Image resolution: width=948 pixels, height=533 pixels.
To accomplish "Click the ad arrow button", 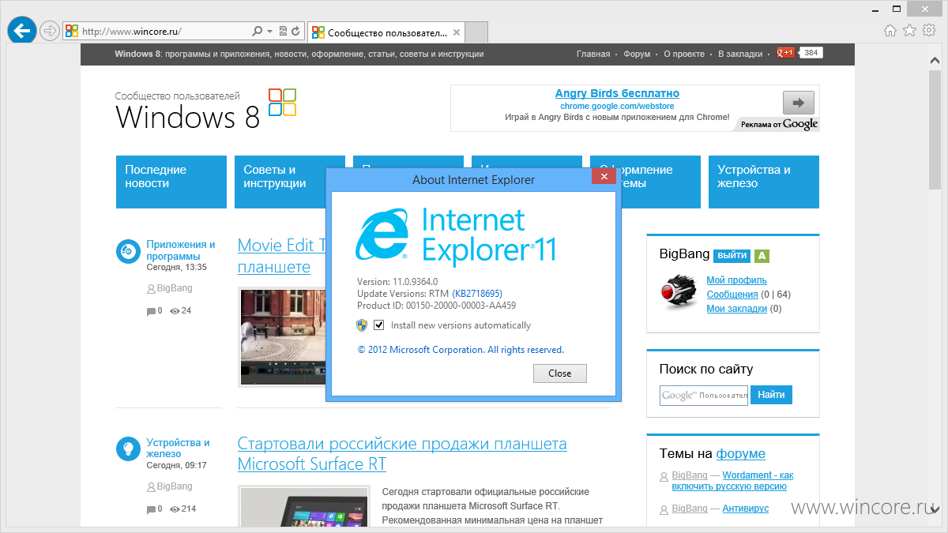I will (x=798, y=103).
